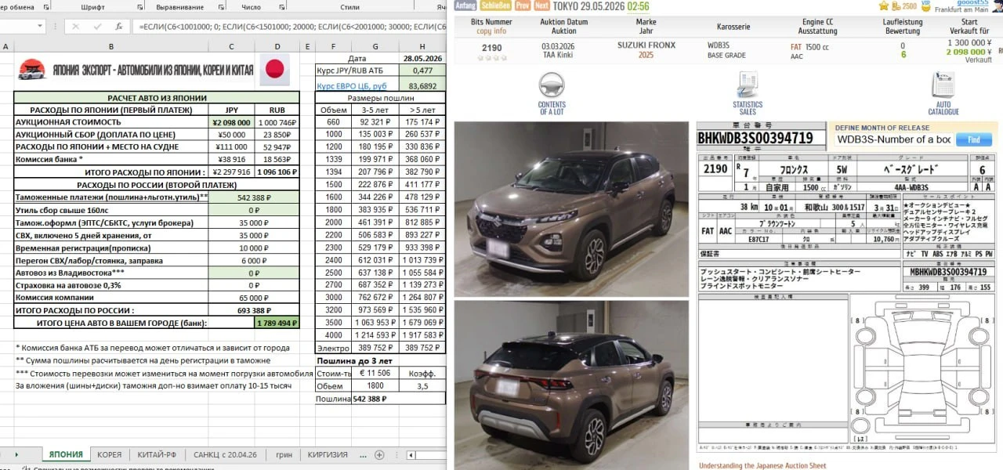Click the chassis number BHKWDB3S00394719 box
Screen dimensions: 1003x470
761,139
